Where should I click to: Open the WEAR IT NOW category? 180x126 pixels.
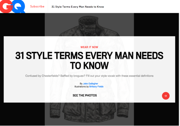[x=89, y=47]
